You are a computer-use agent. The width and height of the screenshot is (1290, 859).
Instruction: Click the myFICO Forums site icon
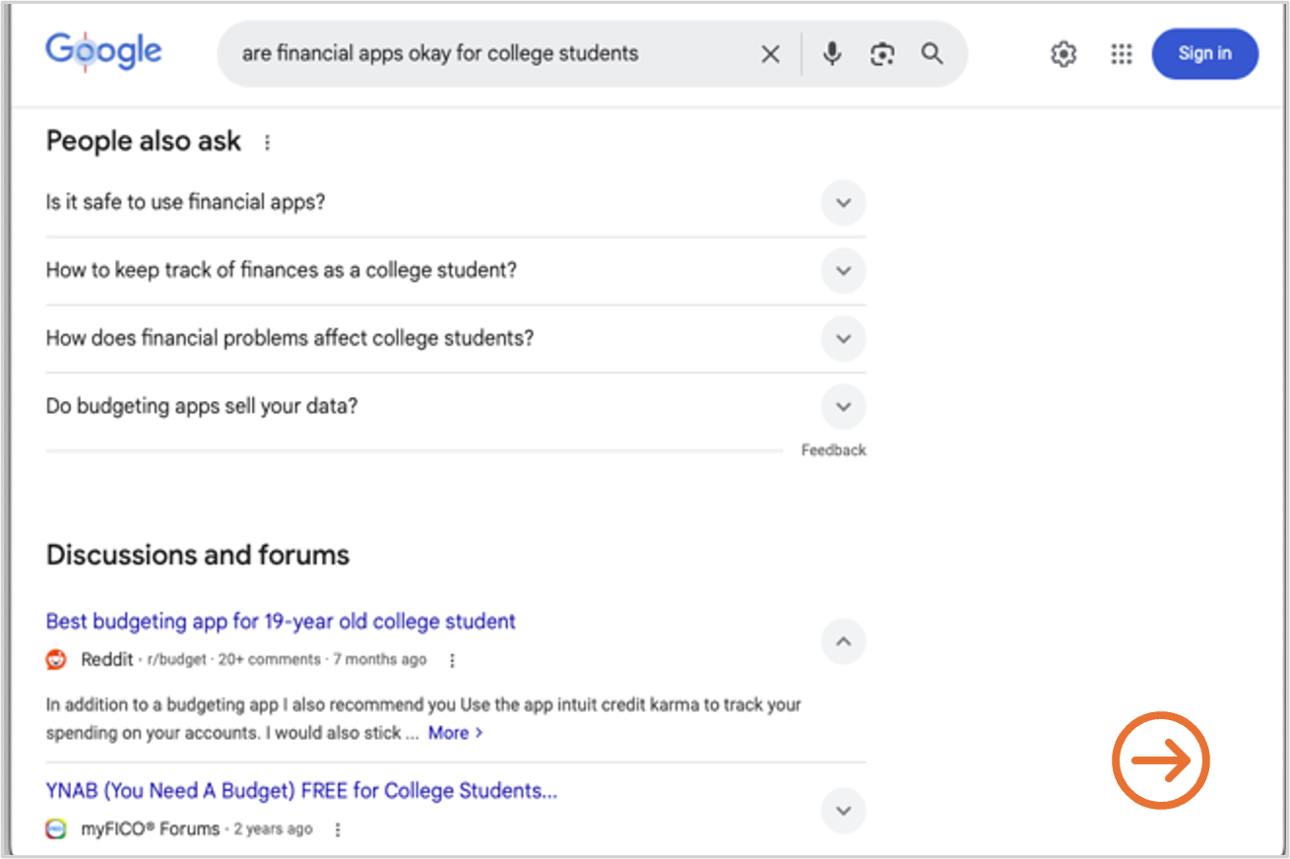[x=56, y=829]
